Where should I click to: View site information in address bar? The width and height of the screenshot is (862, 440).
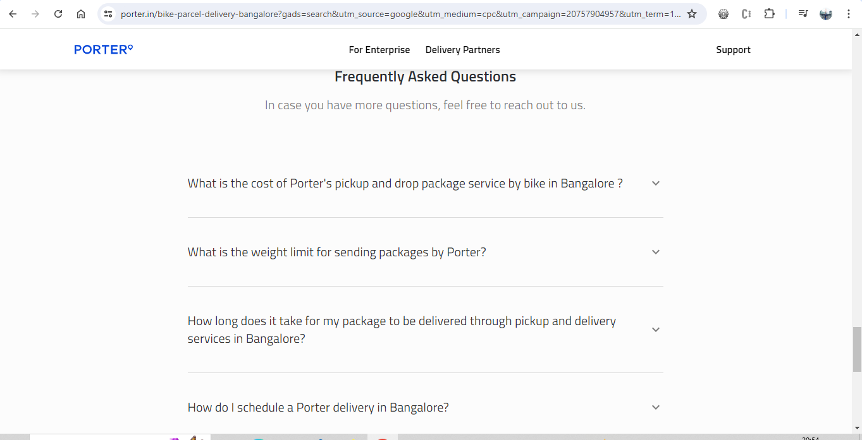pos(108,14)
